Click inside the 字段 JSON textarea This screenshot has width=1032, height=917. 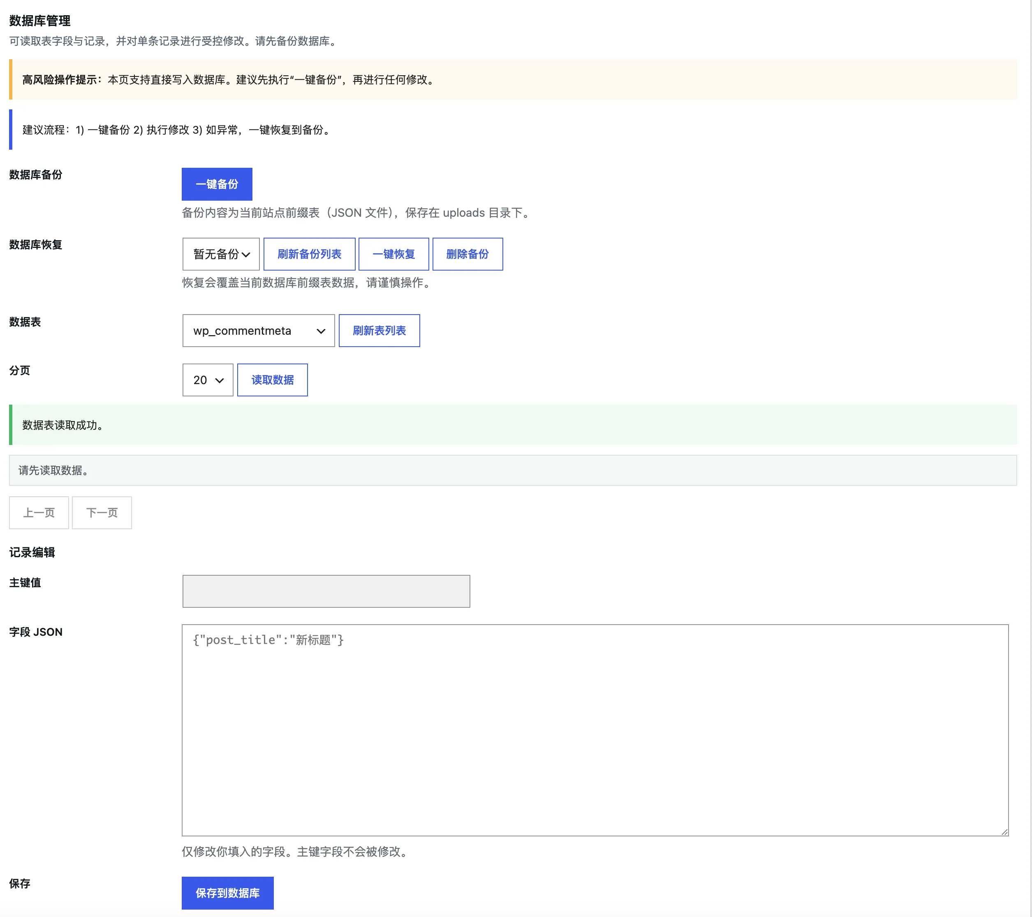[x=595, y=729]
